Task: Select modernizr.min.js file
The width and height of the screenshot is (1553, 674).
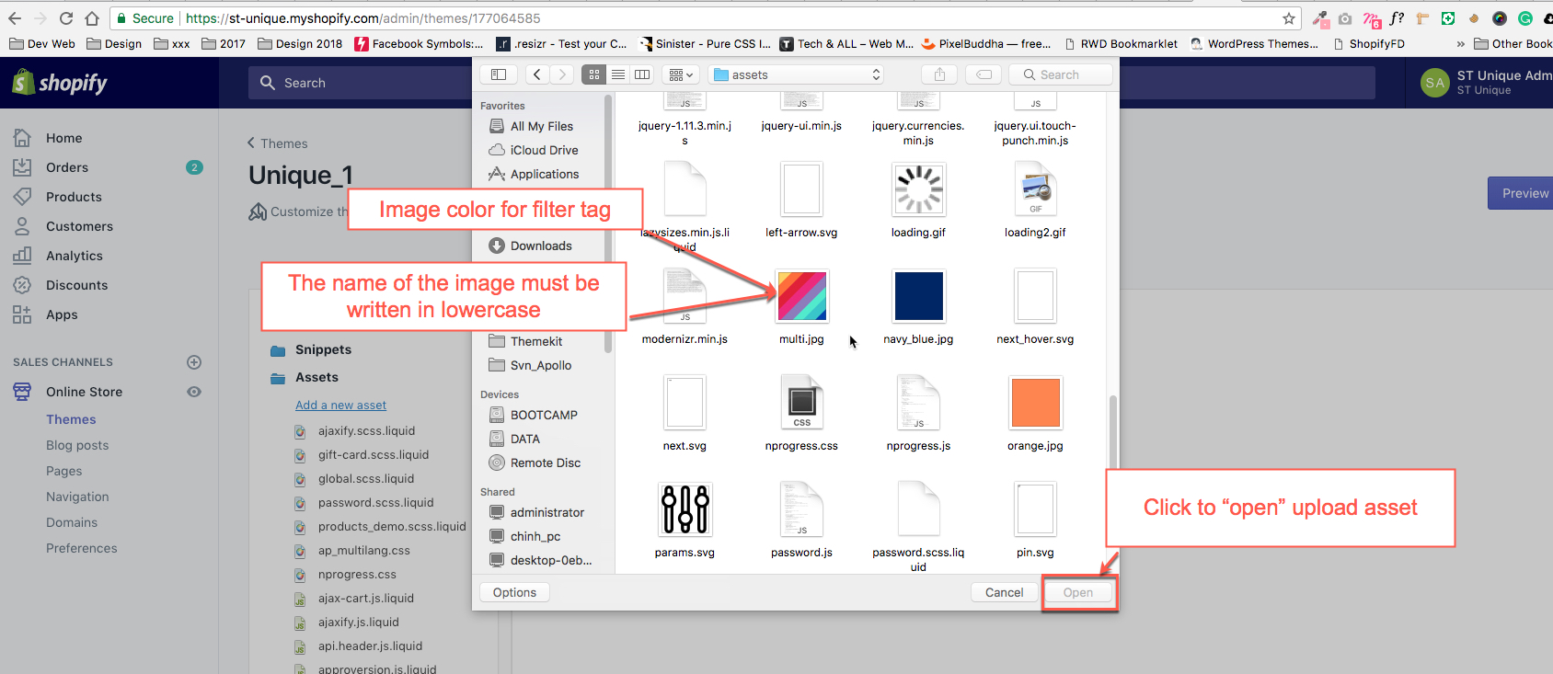Action: click(685, 296)
